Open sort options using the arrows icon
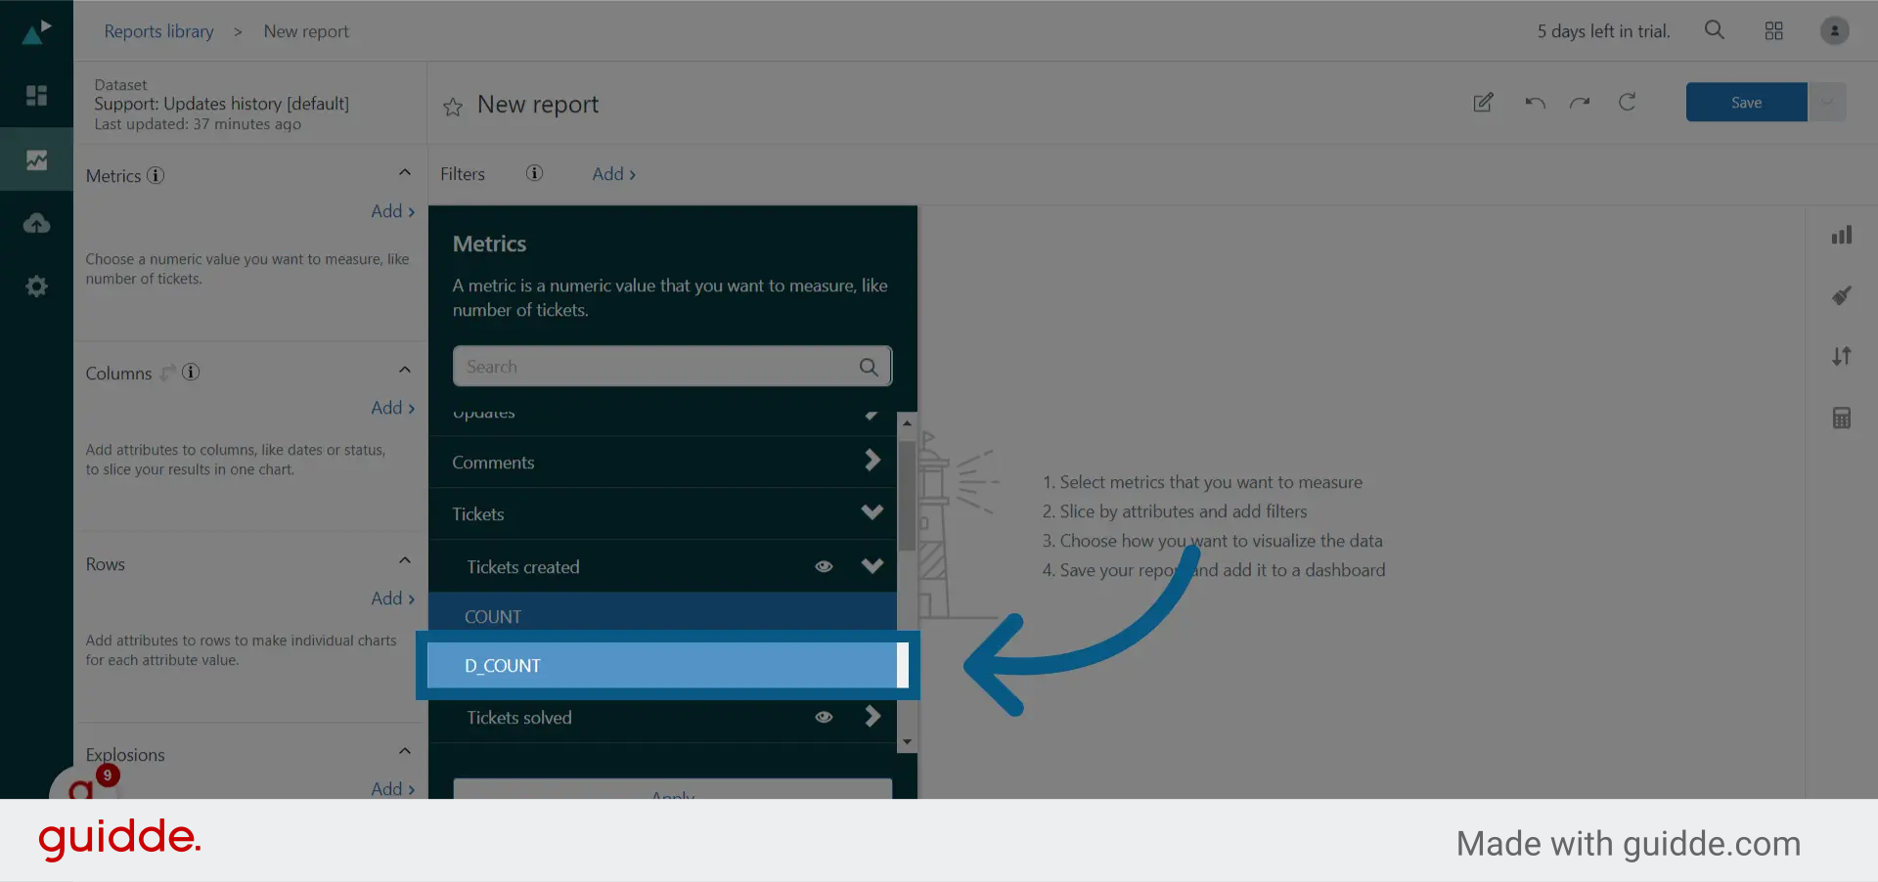Viewport: 1878px width, 882px height. 1842,356
